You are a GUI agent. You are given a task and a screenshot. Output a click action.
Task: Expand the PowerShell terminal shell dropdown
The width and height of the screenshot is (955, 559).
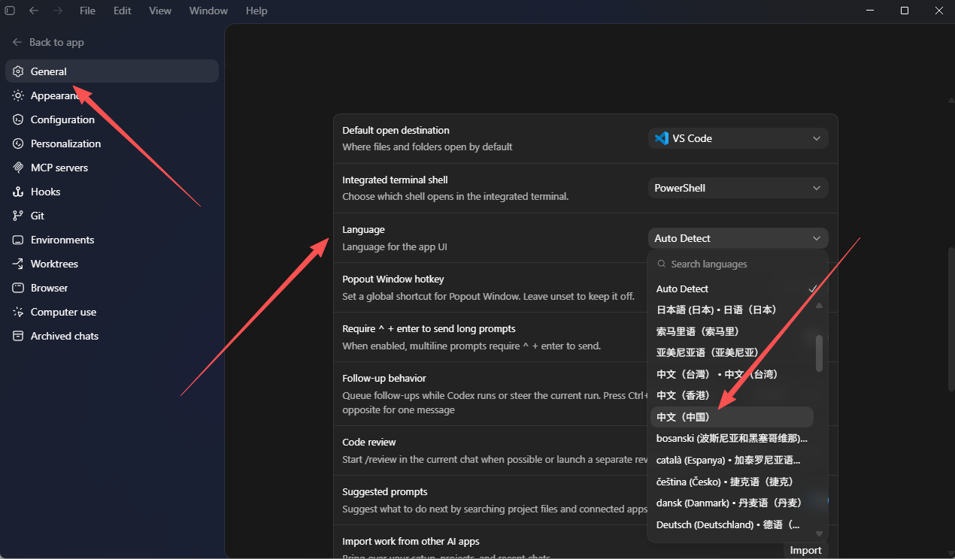pyautogui.click(x=738, y=188)
